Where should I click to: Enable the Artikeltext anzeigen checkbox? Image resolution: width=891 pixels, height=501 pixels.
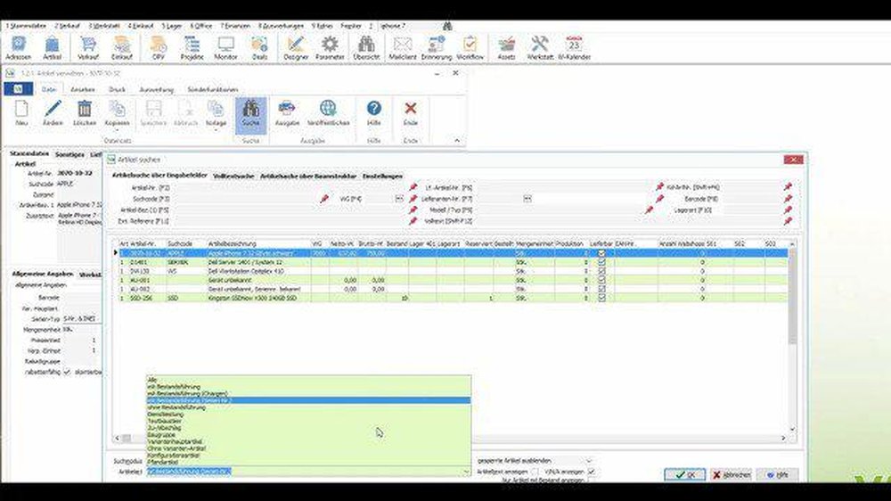tap(535, 472)
